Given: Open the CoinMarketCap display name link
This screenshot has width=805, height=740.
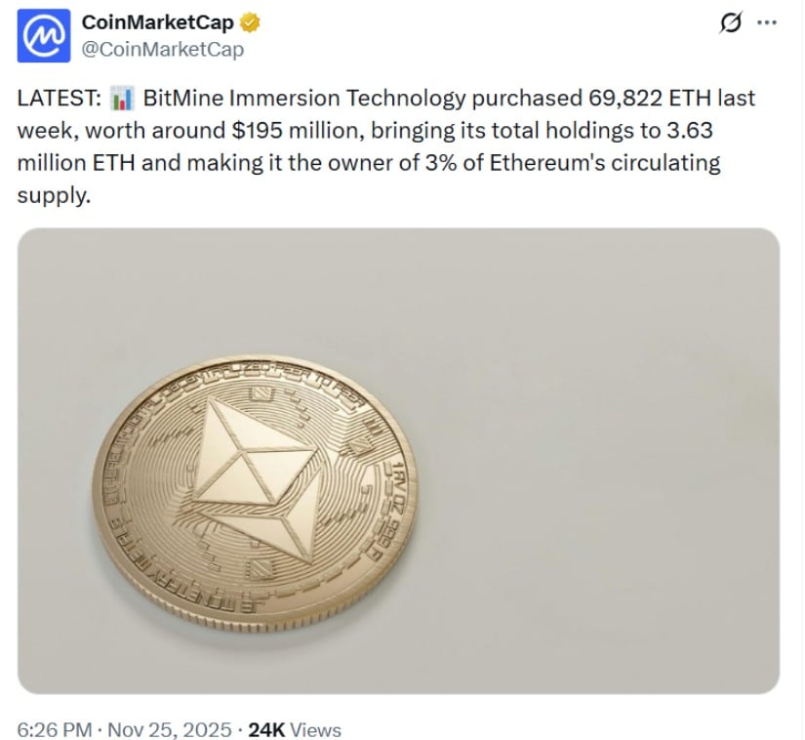Looking at the screenshot, I should tap(158, 23).
